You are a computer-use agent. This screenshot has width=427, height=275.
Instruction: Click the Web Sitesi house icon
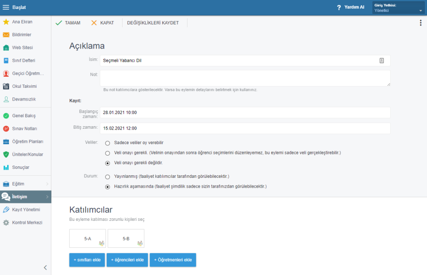coord(6,48)
